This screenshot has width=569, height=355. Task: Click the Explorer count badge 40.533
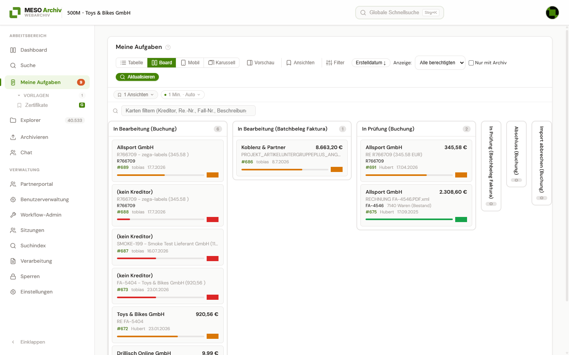(75, 120)
